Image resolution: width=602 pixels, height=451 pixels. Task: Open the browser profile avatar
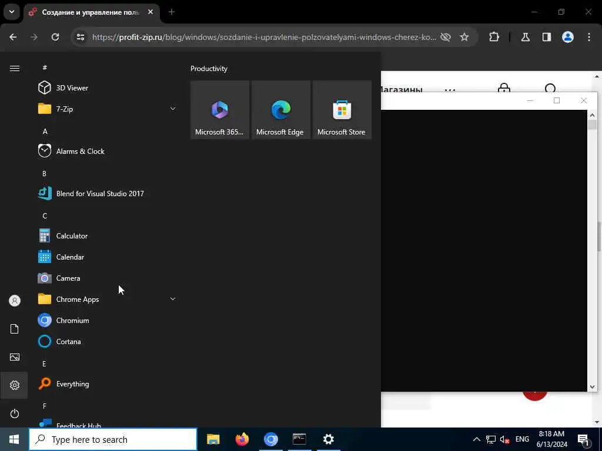pyautogui.click(x=568, y=37)
